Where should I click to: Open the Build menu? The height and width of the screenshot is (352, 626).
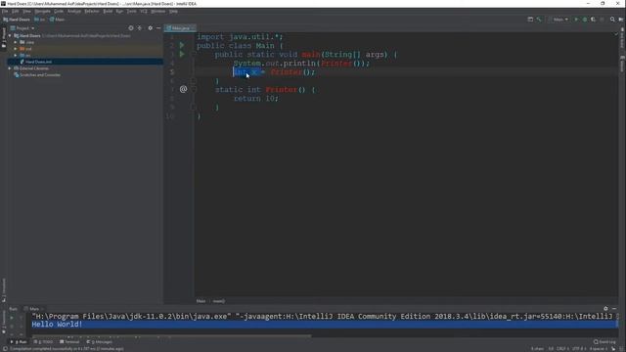[x=108, y=11]
